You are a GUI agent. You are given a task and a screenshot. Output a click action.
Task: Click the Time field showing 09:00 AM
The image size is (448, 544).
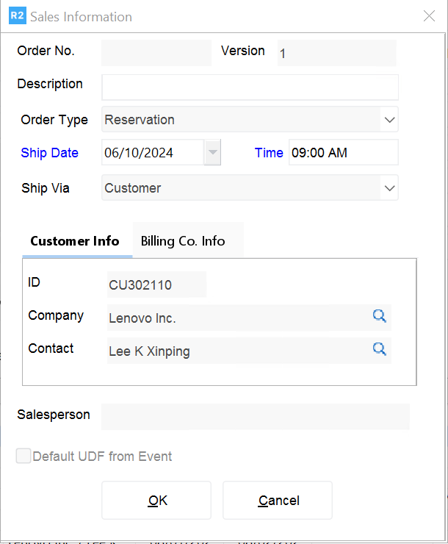[x=343, y=153]
